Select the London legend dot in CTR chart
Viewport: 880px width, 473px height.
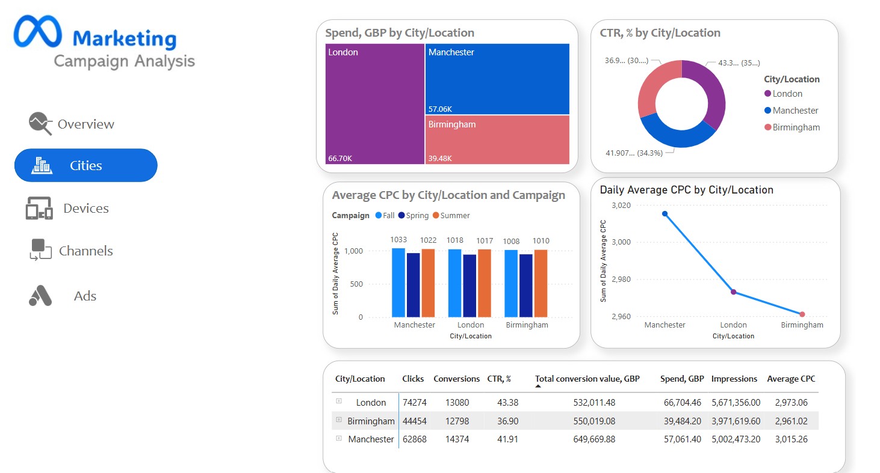point(767,94)
